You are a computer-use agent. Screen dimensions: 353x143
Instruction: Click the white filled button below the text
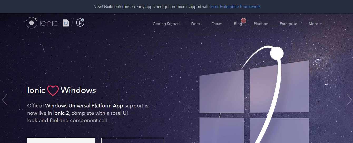pos(61,140)
